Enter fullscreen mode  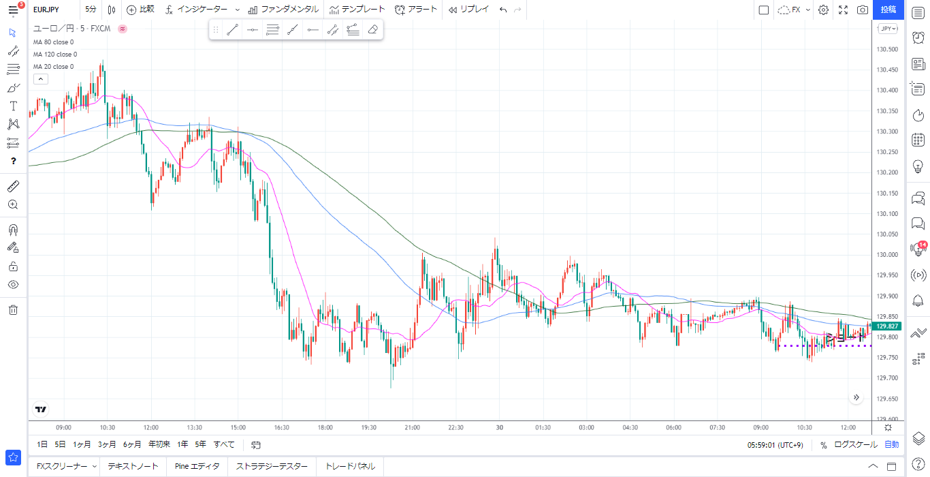(843, 10)
